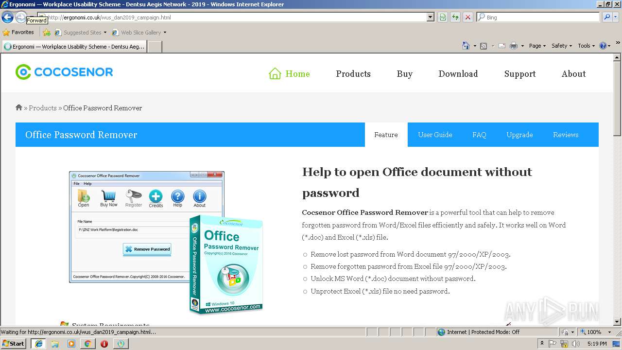Click the Cocosenor logo
The width and height of the screenshot is (622, 350).
pyautogui.click(x=64, y=72)
